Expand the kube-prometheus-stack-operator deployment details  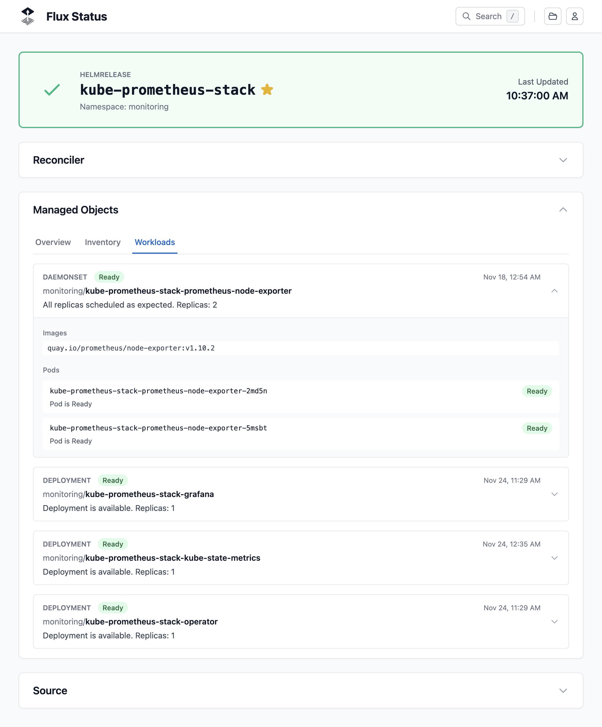pos(555,621)
